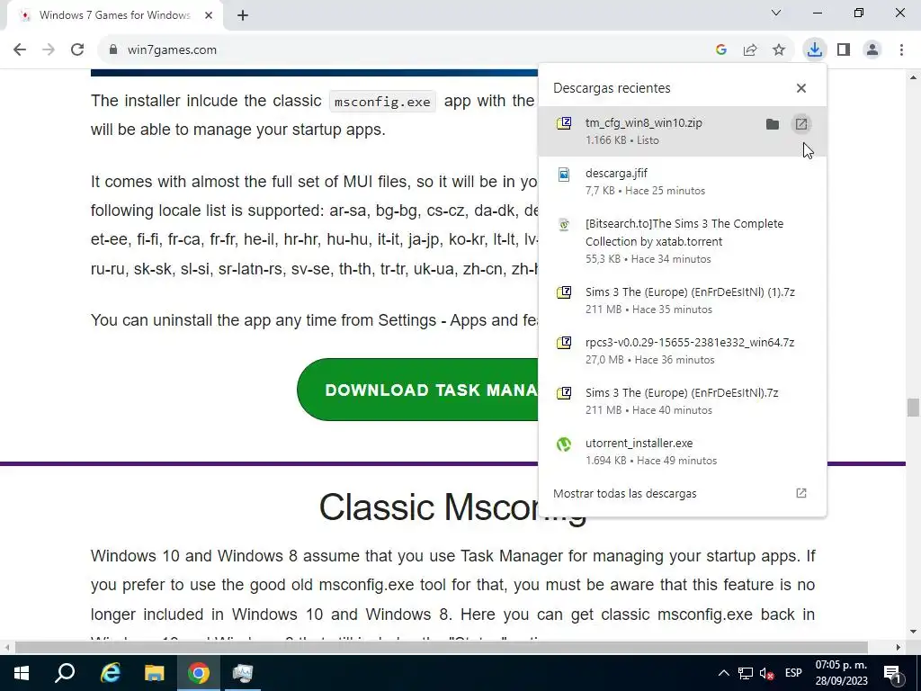Open Windows taskbar search
The width and height of the screenshot is (921, 691).
click(x=65, y=673)
